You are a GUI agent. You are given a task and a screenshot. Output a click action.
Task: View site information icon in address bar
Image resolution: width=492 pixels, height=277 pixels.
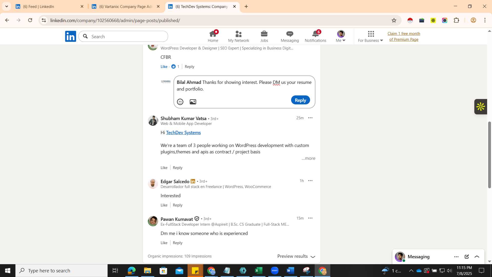click(44, 20)
